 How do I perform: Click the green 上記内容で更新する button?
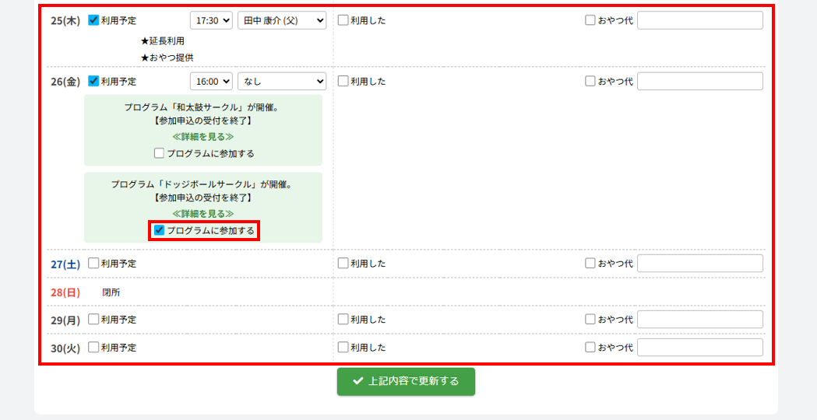pos(406,382)
